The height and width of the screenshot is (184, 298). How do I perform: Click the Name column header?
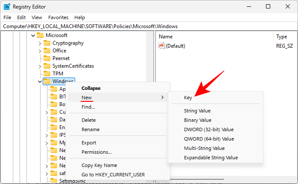(x=166, y=37)
